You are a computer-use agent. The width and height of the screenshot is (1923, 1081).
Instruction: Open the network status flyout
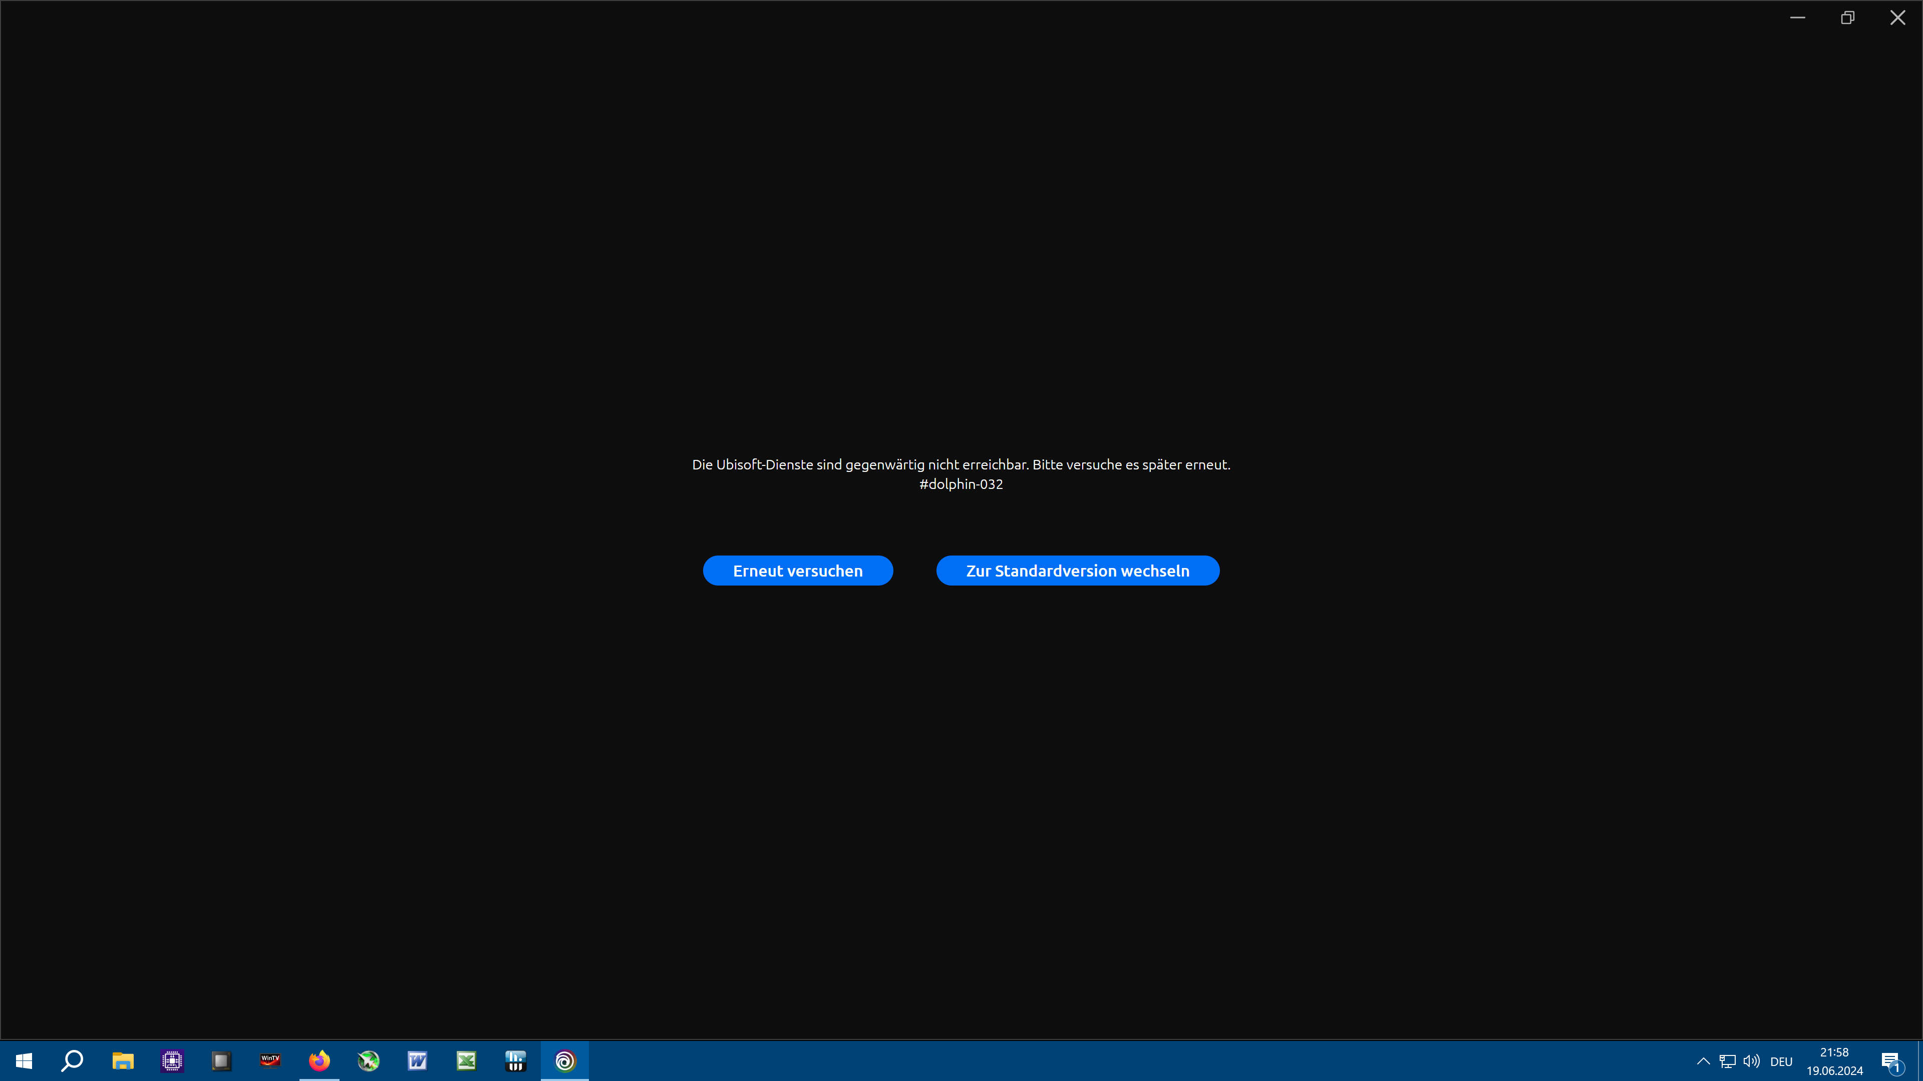coord(1728,1060)
